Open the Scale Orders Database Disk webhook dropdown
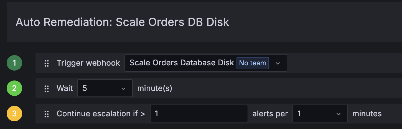402x129 pixels. coord(182,63)
